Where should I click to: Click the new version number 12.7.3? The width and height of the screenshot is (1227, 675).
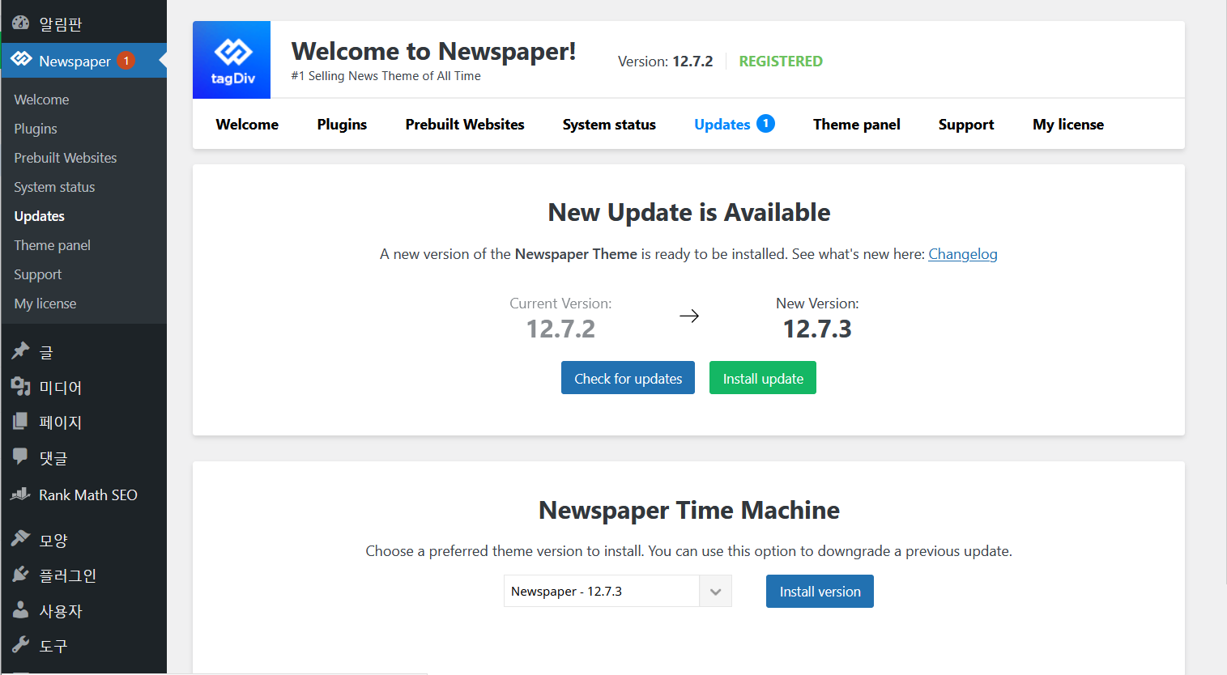click(x=817, y=329)
